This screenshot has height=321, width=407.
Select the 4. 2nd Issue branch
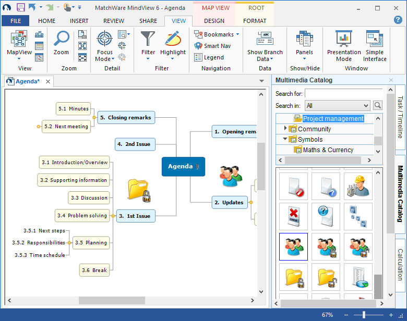pyautogui.click(x=135, y=144)
